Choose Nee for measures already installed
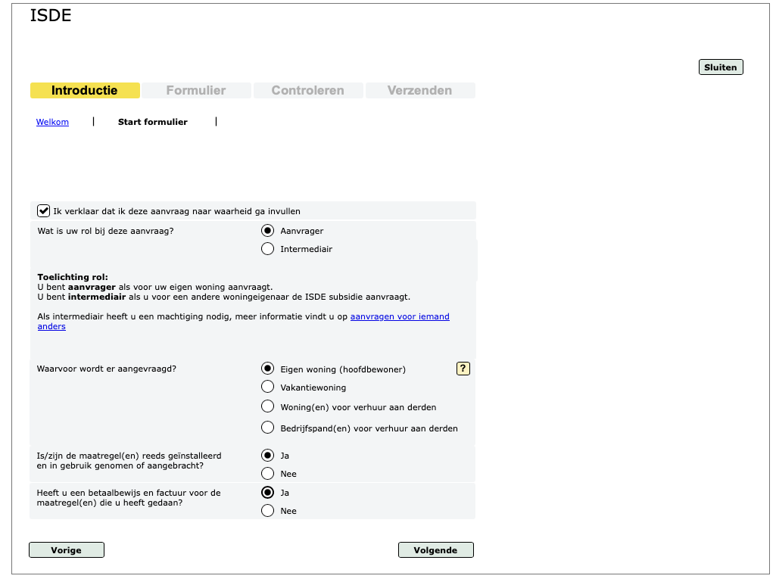The image size is (776, 582). tap(267, 474)
